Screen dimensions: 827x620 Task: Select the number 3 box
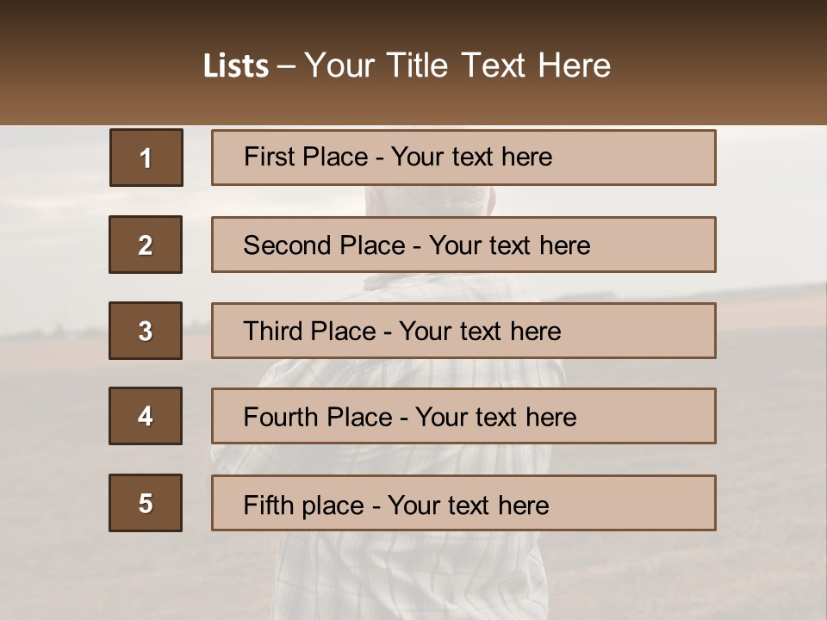(146, 331)
